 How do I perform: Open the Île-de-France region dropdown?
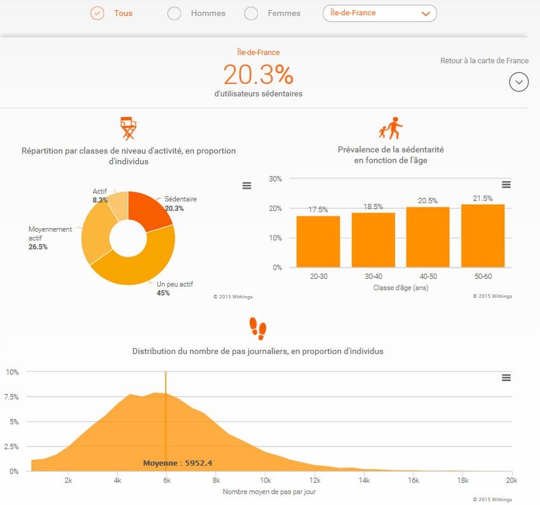(379, 13)
